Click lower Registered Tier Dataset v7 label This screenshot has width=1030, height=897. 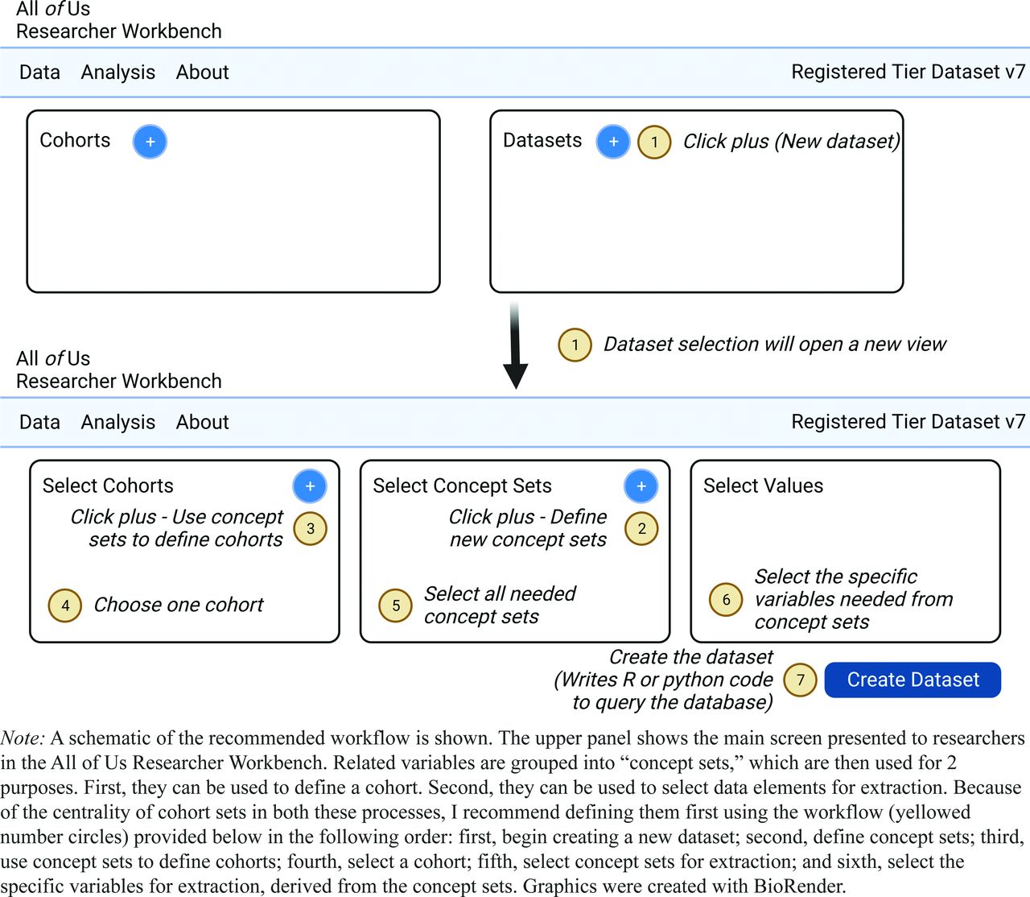point(908,422)
